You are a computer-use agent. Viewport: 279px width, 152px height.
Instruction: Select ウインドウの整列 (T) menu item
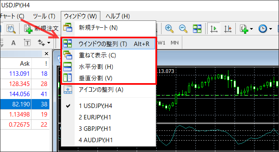pos(108,44)
